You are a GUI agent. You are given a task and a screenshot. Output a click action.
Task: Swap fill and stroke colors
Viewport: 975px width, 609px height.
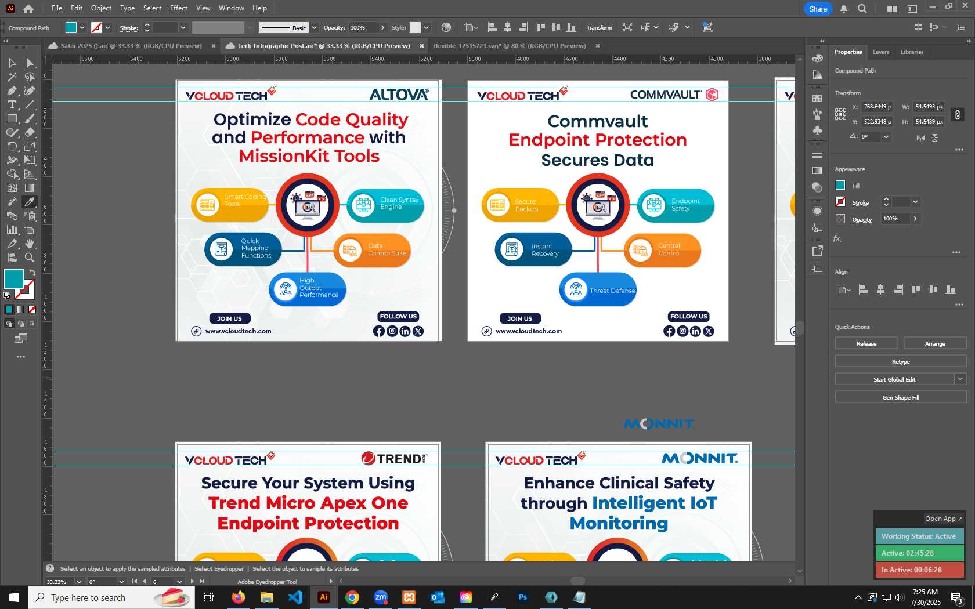point(32,272)
